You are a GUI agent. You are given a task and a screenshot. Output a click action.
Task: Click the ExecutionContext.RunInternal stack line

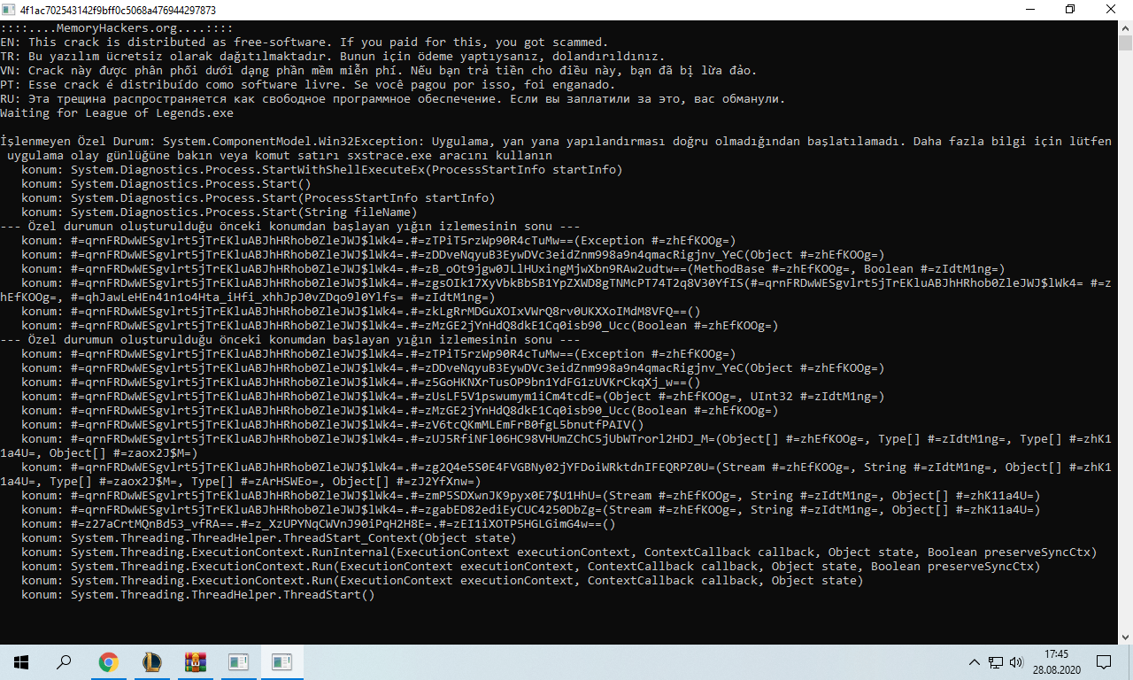559,552
